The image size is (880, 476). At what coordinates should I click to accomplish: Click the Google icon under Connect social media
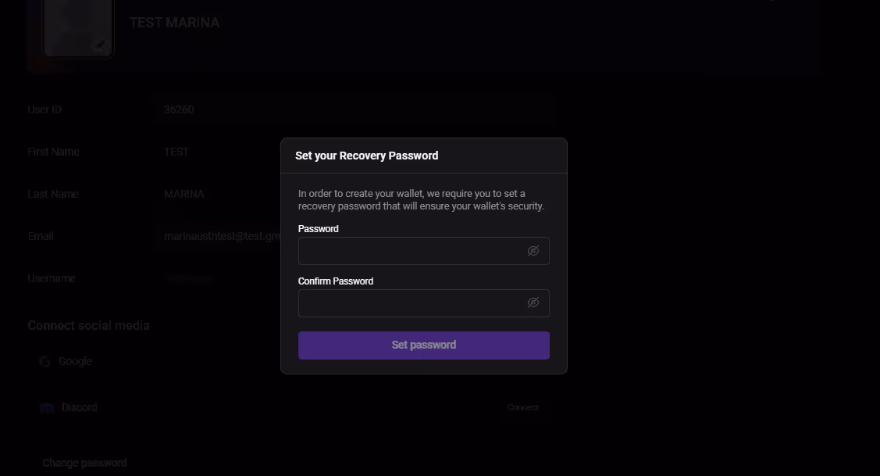(x=45, y=361)
